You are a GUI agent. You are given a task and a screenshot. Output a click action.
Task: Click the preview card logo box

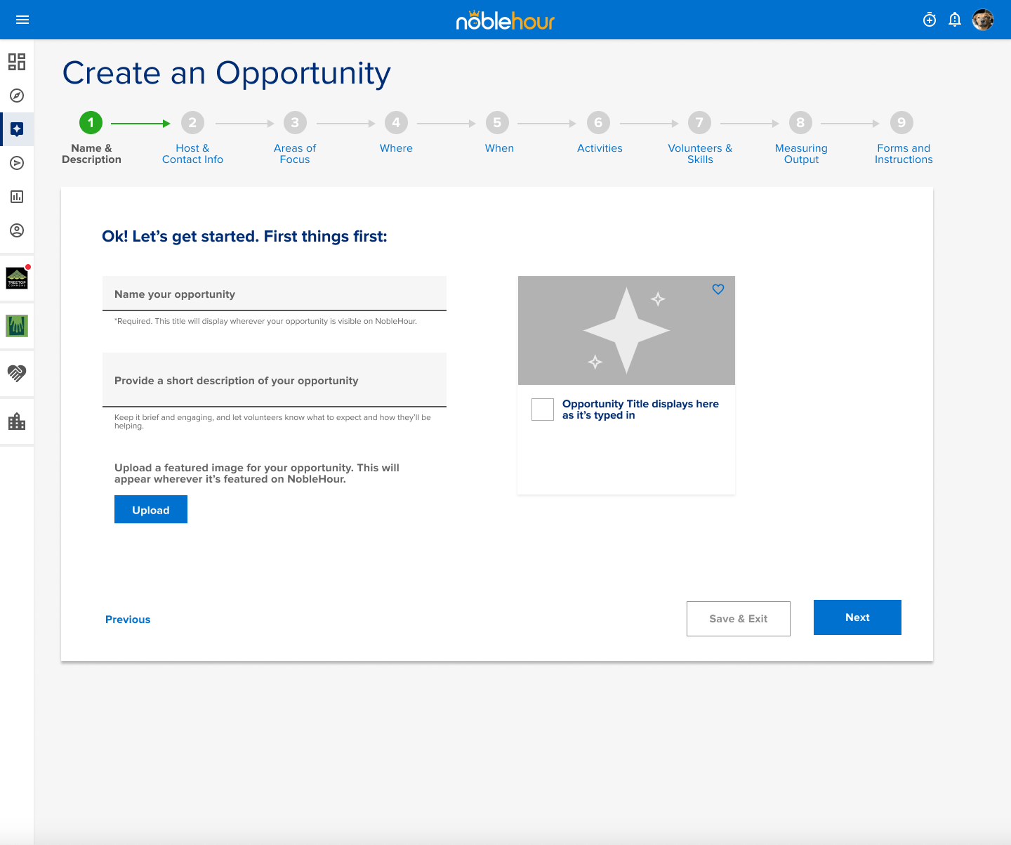(x=543, y=410)
